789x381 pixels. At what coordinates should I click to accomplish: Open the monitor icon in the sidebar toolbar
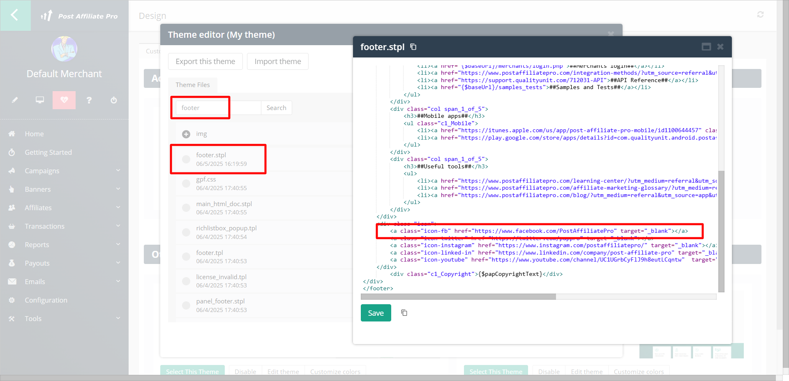(40, 100)
